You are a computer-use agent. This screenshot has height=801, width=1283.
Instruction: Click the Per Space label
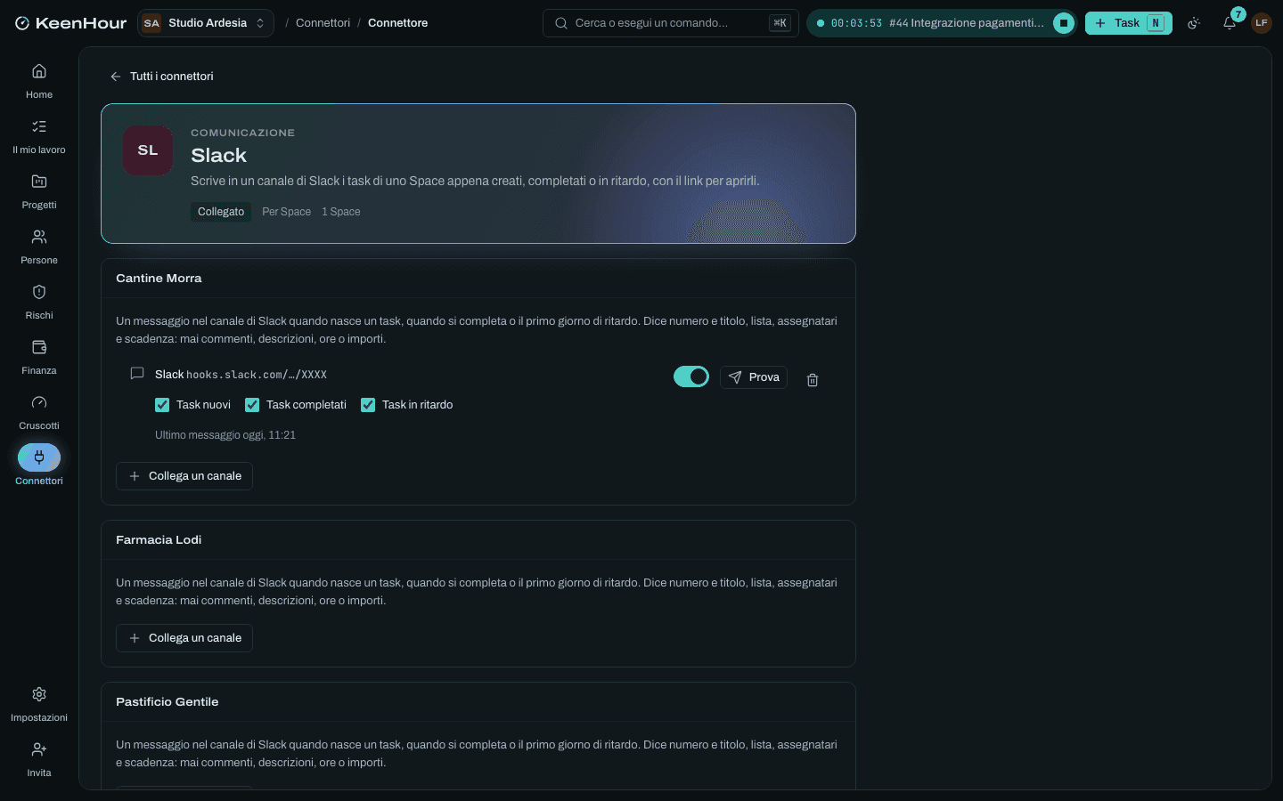coord(287,212)
